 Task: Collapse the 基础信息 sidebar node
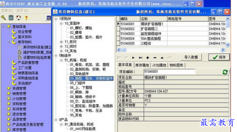(4, 27)
